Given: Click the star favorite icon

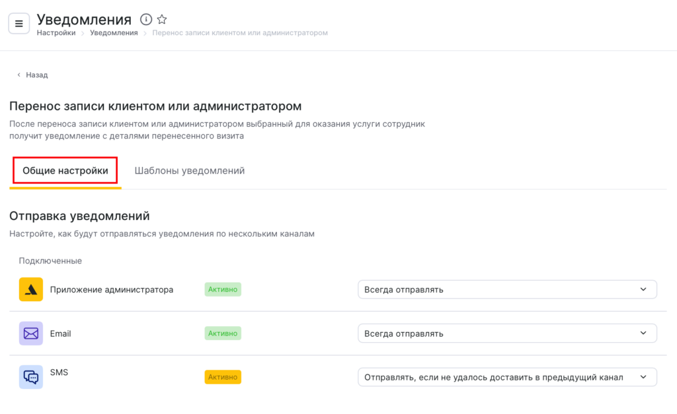Looking at the screenshot, I should (162, 20).
